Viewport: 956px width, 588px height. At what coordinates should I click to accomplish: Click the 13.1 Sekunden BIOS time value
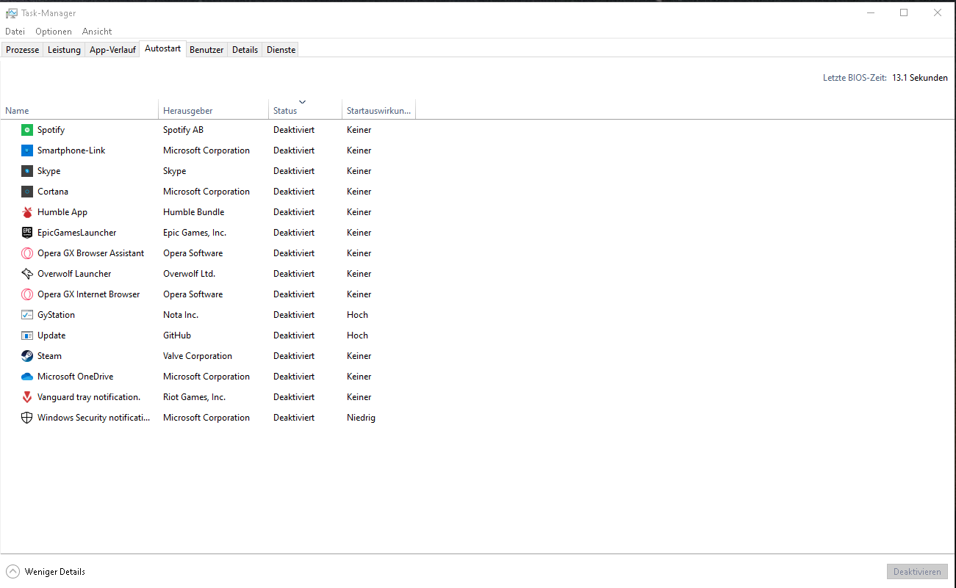(x=920, y=78)
